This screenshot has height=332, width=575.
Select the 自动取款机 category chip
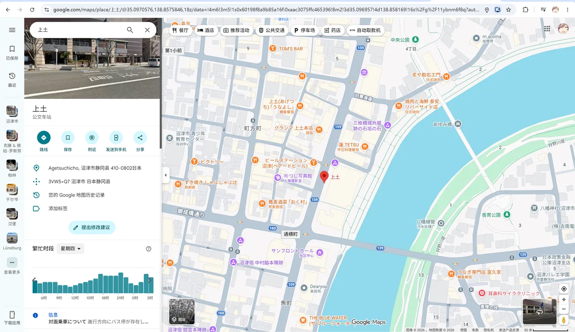coord(365,30)
